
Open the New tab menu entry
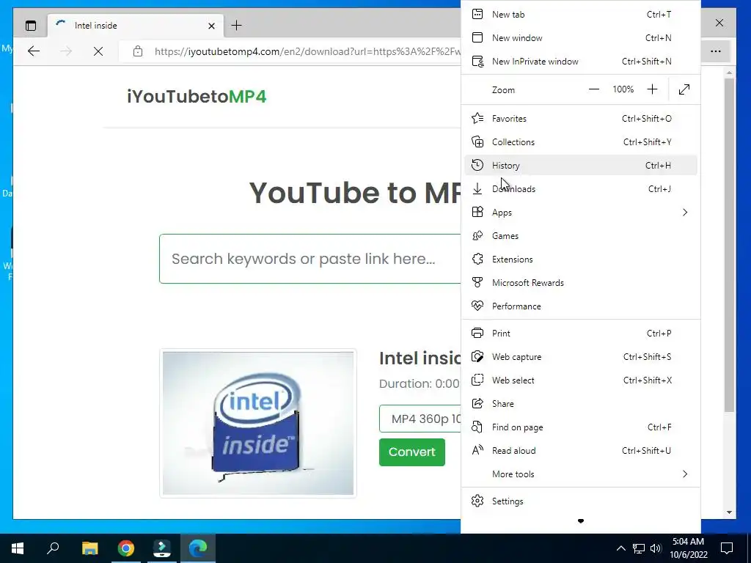[x=581, y=15]
